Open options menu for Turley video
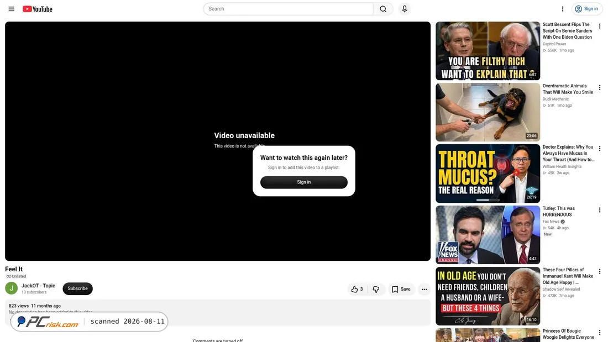Image resolution: width=608 pixels, height=342 pixels. [600, 210]
